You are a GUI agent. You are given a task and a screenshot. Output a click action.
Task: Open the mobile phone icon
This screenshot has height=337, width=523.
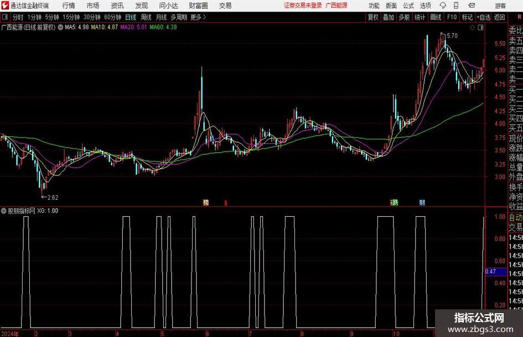tap(456, 6)
